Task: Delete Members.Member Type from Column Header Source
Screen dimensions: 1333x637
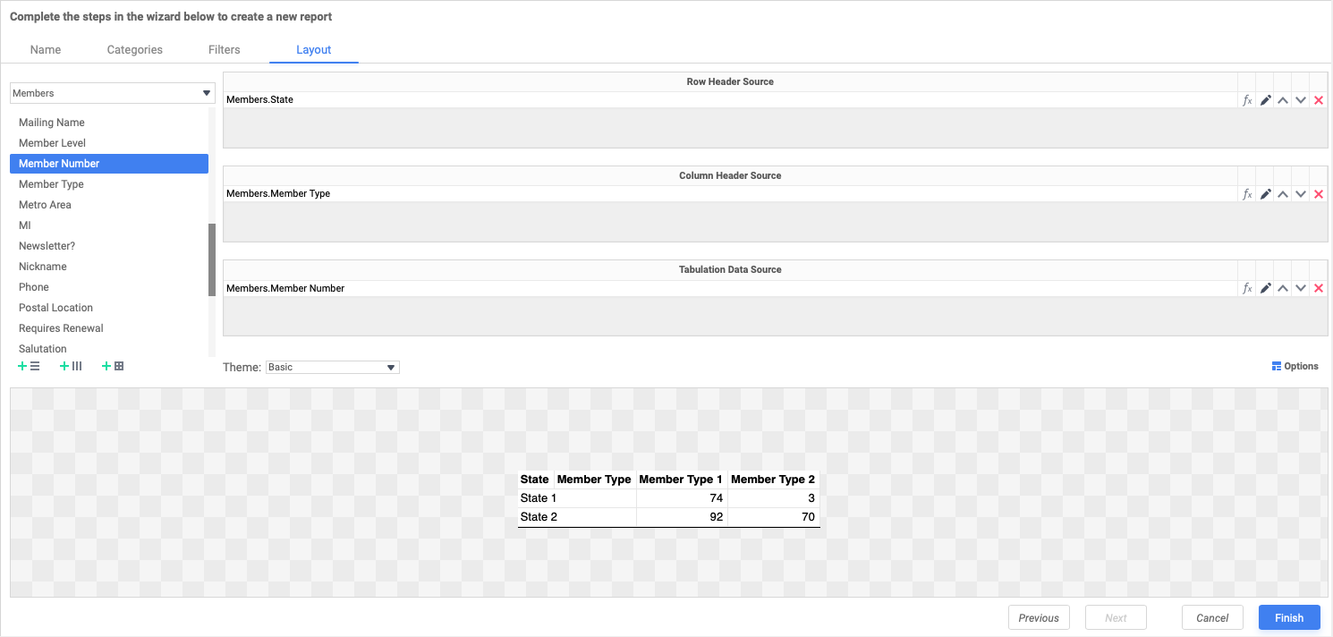Action: pos(1319,193)
